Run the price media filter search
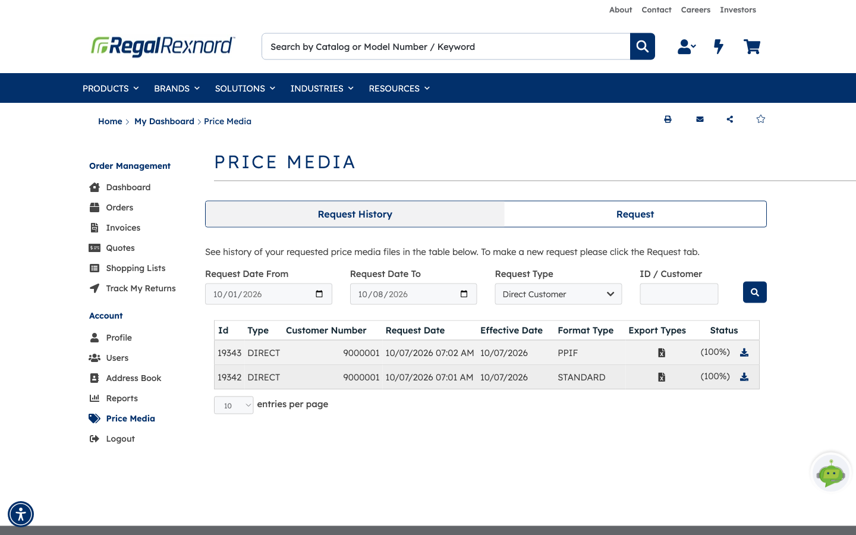 (x=754, y=292)
